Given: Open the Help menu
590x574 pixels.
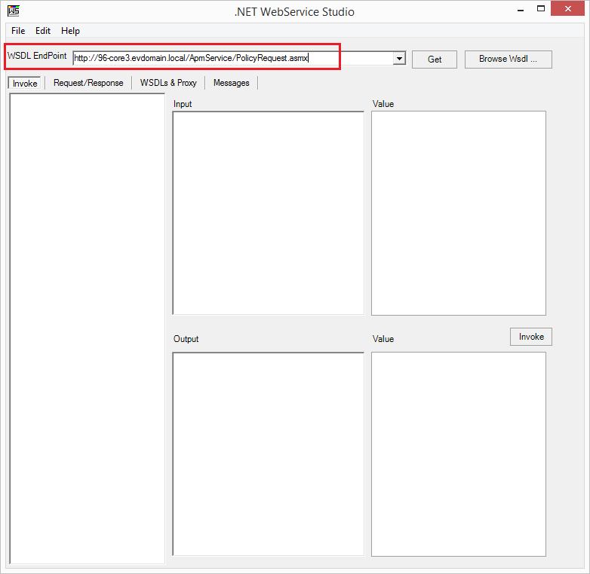Looking at the screenshot, I should tap(70, 31).
